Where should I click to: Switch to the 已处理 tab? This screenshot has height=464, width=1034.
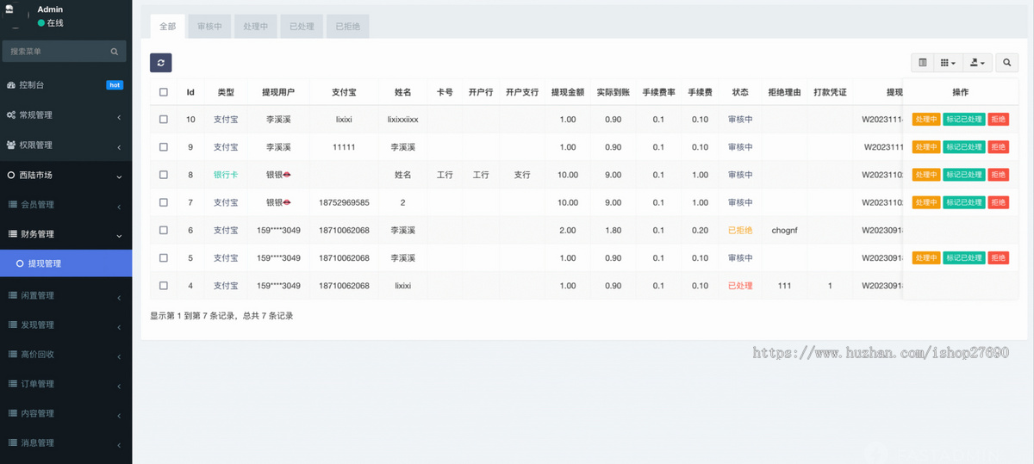click(x=302, y=27)
